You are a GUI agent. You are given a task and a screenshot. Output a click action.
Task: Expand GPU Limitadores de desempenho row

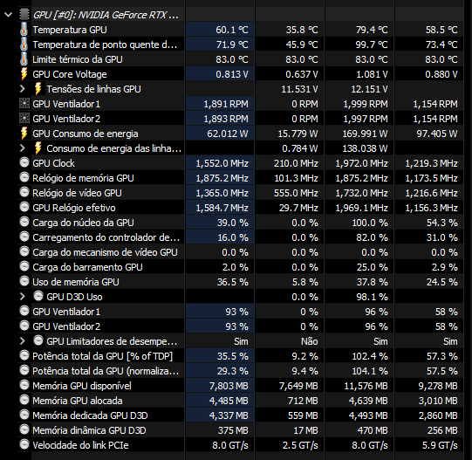pyautogui.click(x=23, y=341)
